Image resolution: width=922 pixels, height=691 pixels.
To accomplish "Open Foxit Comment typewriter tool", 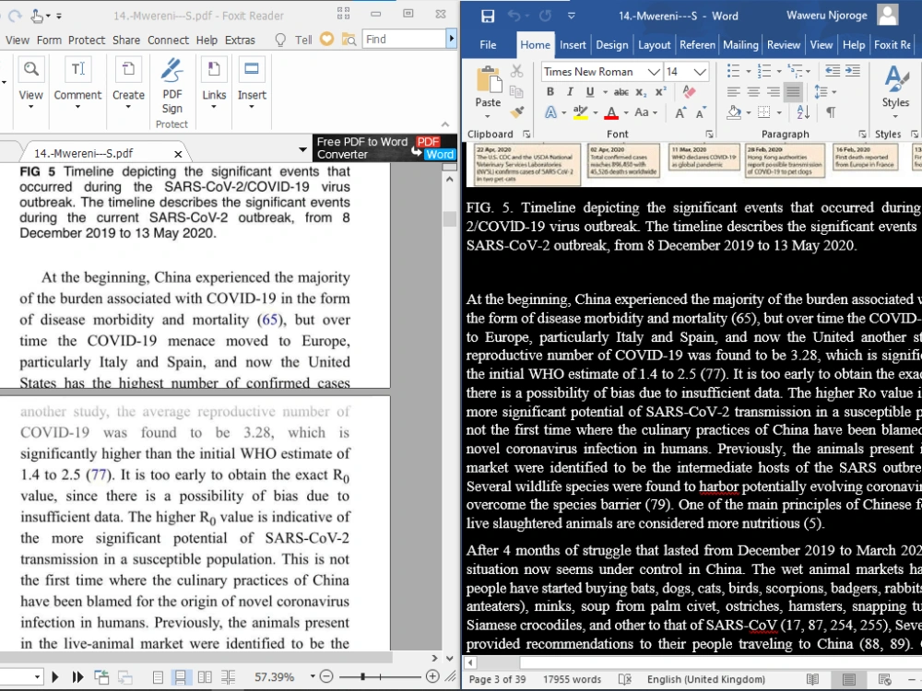I will [77, 69].
